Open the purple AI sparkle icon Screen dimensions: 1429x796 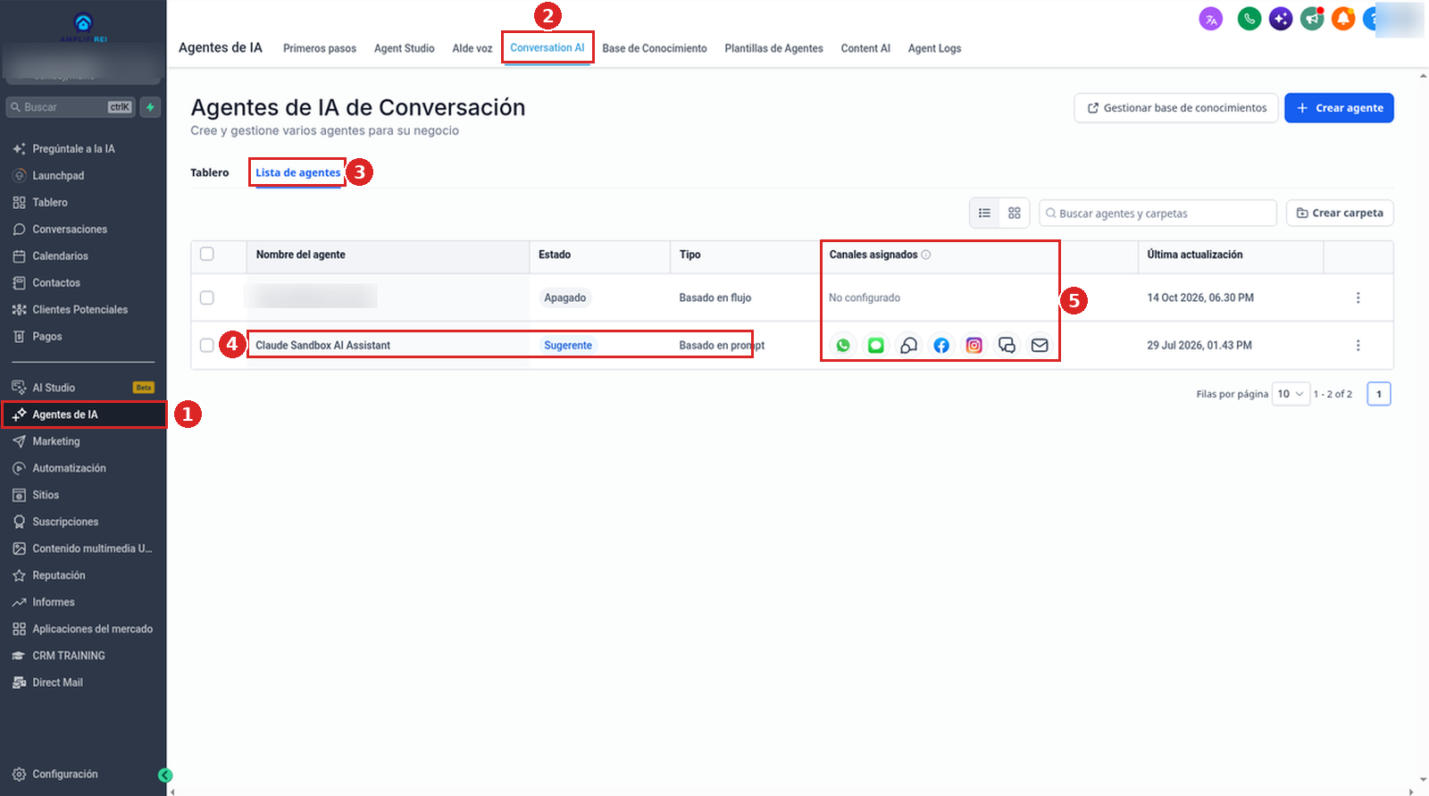coord(1281,18)
